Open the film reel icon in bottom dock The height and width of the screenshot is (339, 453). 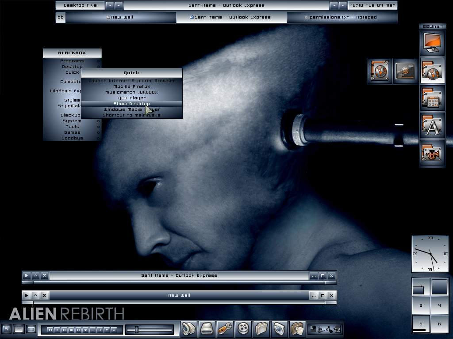tap(243, 329)
